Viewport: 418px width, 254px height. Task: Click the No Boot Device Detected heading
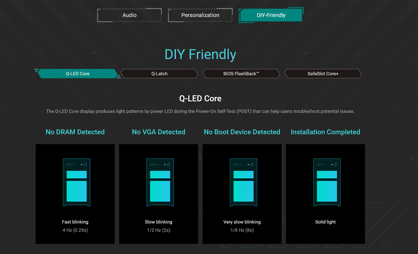pos(242,132)
